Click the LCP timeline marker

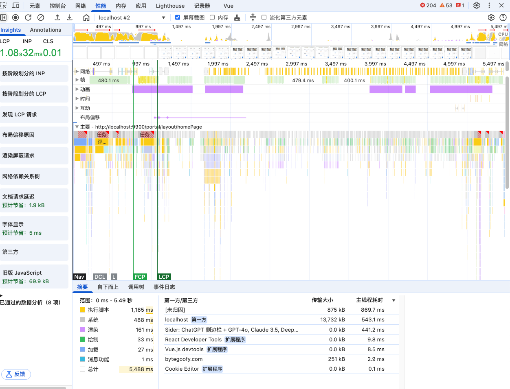click(164, 277)
